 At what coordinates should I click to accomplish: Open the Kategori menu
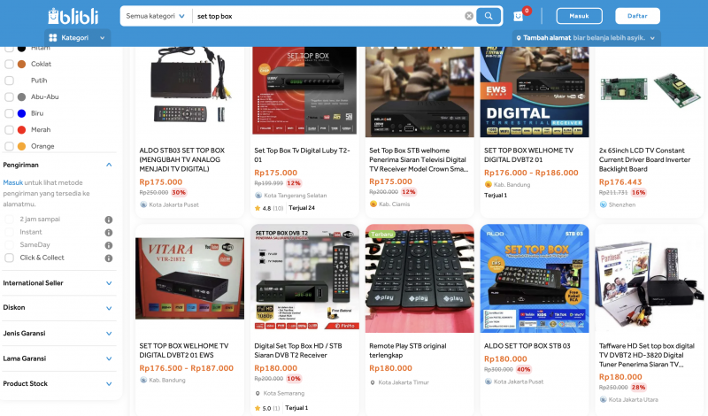click(x=77, y=38)
